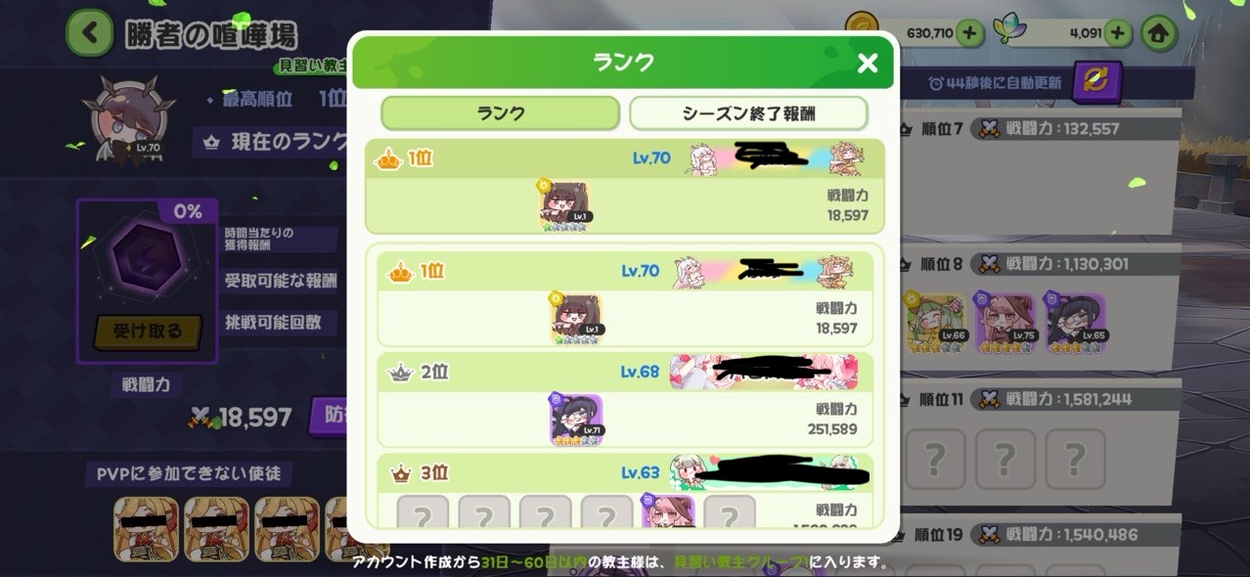Tap the purple refresh list icon

point(1097,82)
